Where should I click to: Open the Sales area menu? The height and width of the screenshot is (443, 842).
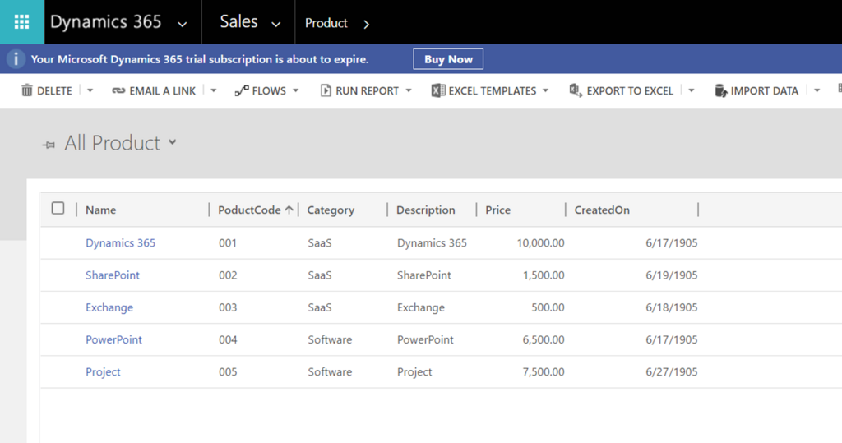click(249, 23)
